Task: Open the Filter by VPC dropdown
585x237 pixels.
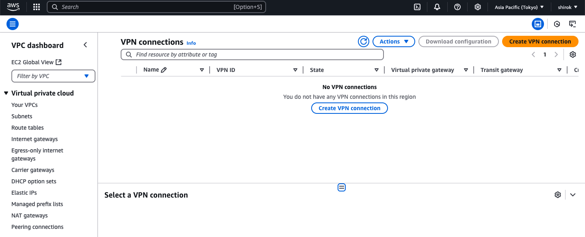Action: pyautogui.click(x=53, y=76)
